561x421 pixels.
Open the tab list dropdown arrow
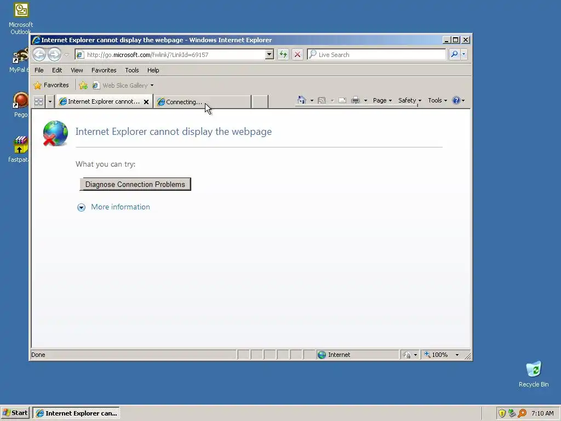[x=50, y=101]
